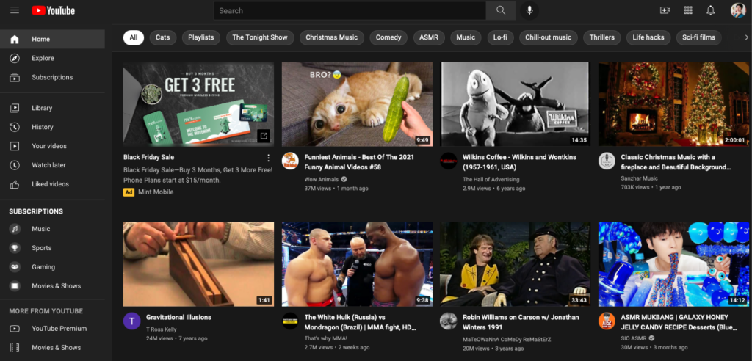Open ad external link icon on thumbnail

(264, 136)
